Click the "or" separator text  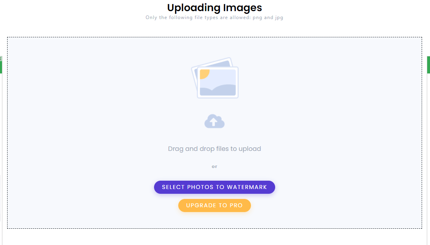pyautogui.click(x=214, y=166)
